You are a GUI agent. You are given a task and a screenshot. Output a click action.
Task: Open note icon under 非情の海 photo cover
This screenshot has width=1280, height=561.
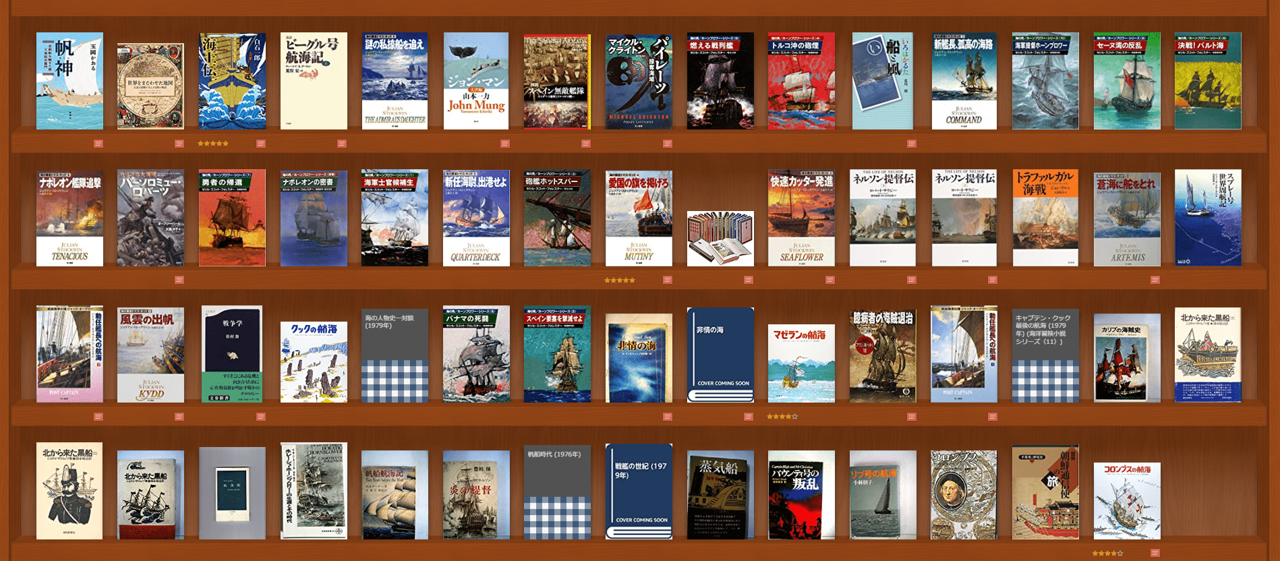668,417
